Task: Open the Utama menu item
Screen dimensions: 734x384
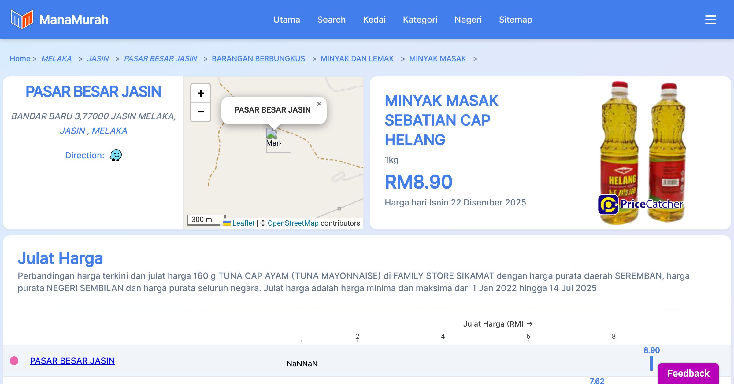Action: pos(287,20)
